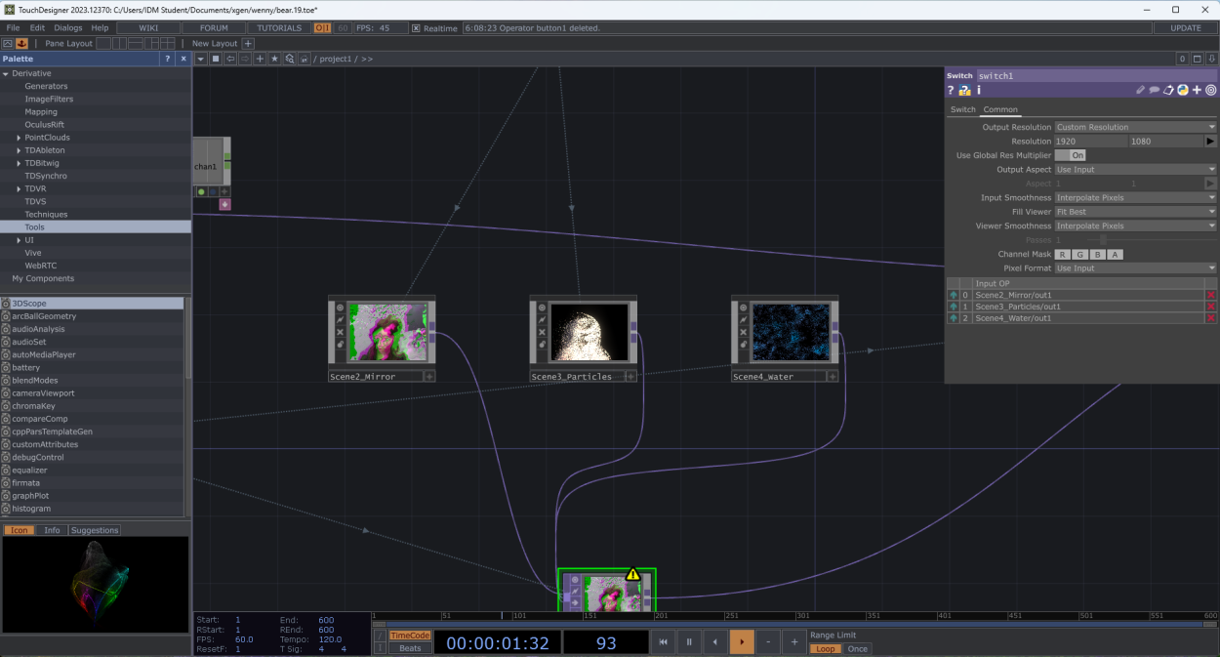Open the Dialogs menu
This screenshot has width=1220, height=657.
click(x=67, y=27)
